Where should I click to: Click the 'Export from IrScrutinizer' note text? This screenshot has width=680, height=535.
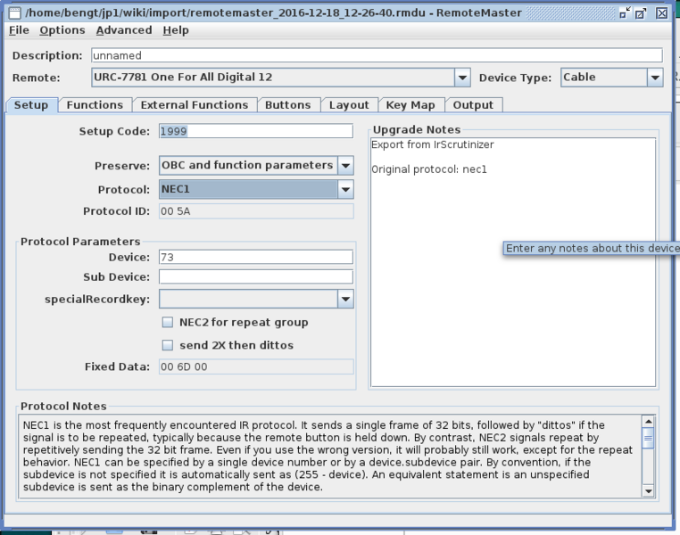433,144
